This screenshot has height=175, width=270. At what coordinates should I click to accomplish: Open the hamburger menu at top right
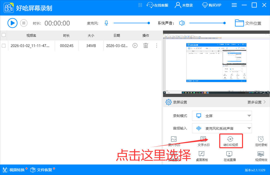coord(234,5)
